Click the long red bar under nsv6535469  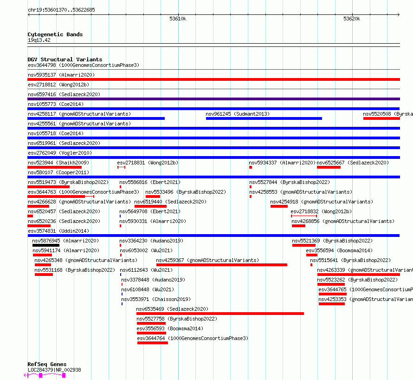click(x=220, y=314)
